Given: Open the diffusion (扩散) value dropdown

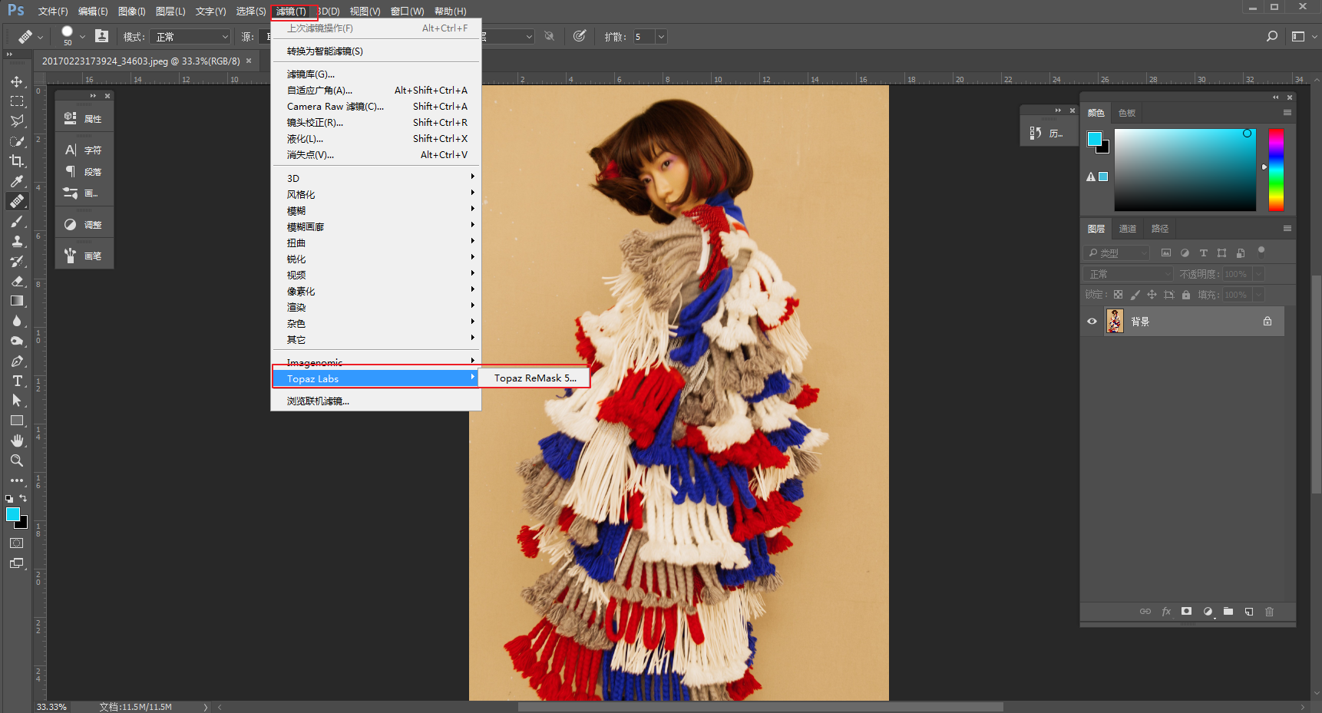Looking at the screenshot, I should (x=661, y=37).
